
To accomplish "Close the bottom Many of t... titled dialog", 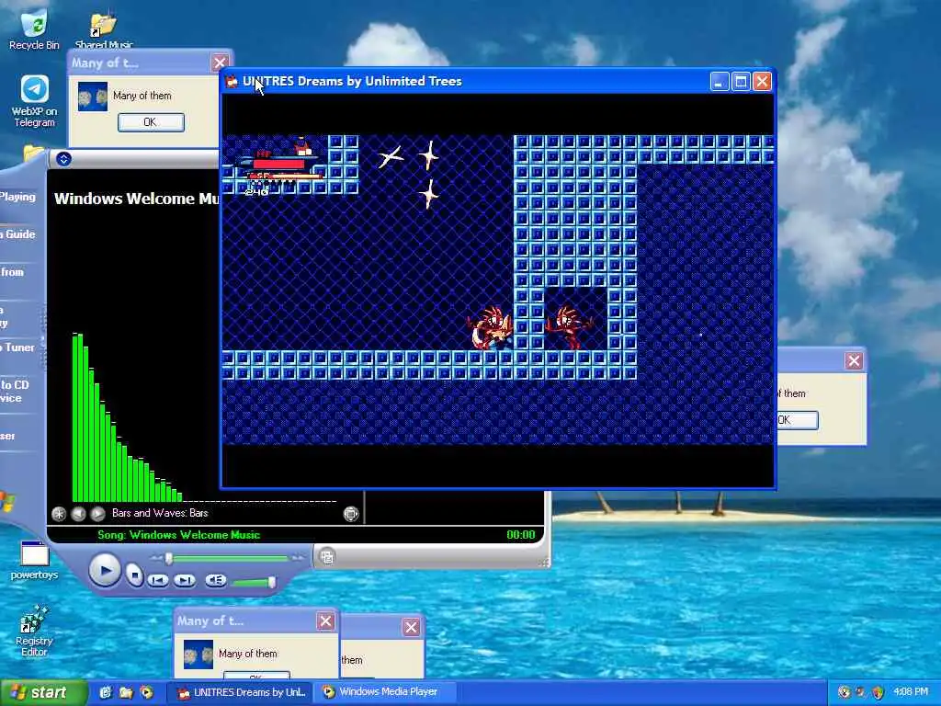I will 325,621.
